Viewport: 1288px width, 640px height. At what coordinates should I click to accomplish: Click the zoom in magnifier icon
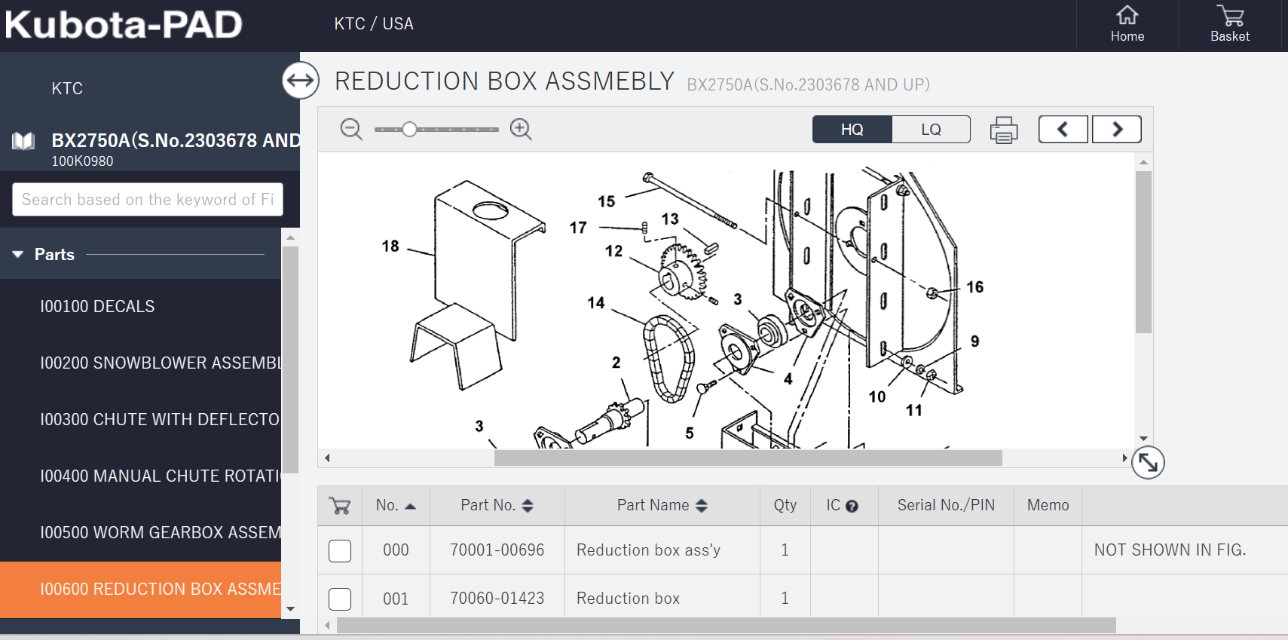520,129
